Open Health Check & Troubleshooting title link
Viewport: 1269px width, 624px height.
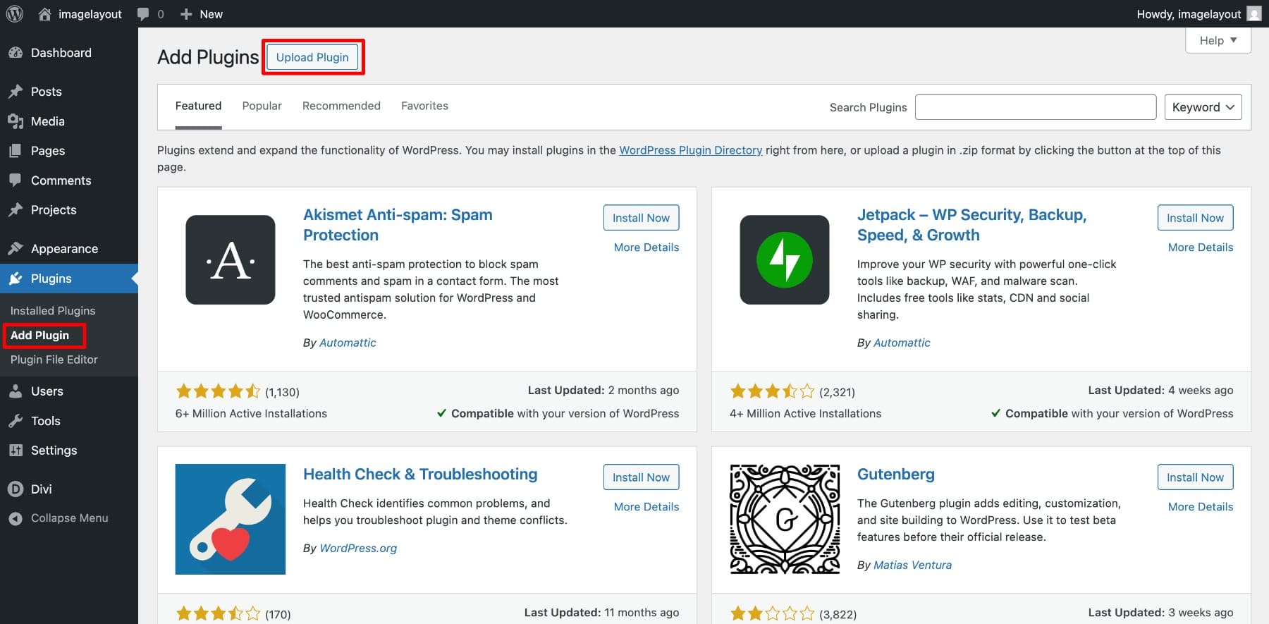pyautogui.click(x=420, y=475)
